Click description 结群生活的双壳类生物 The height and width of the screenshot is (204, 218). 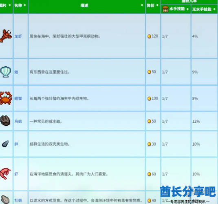[50, 144]
